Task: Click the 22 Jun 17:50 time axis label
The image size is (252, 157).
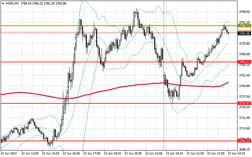Action: coord(92,153)
